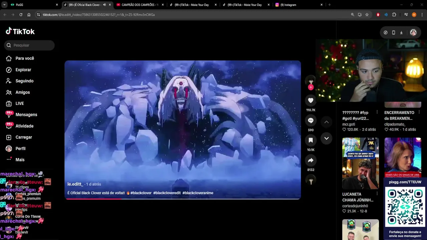This screenshot has height=240, width=427.
Task: Open le.editt_ creator profile link
Action: [x=75, y=184]
